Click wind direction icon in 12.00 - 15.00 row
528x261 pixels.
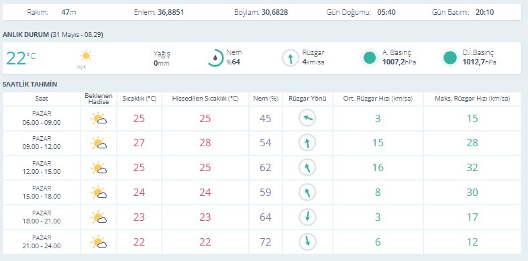point(307,167)
